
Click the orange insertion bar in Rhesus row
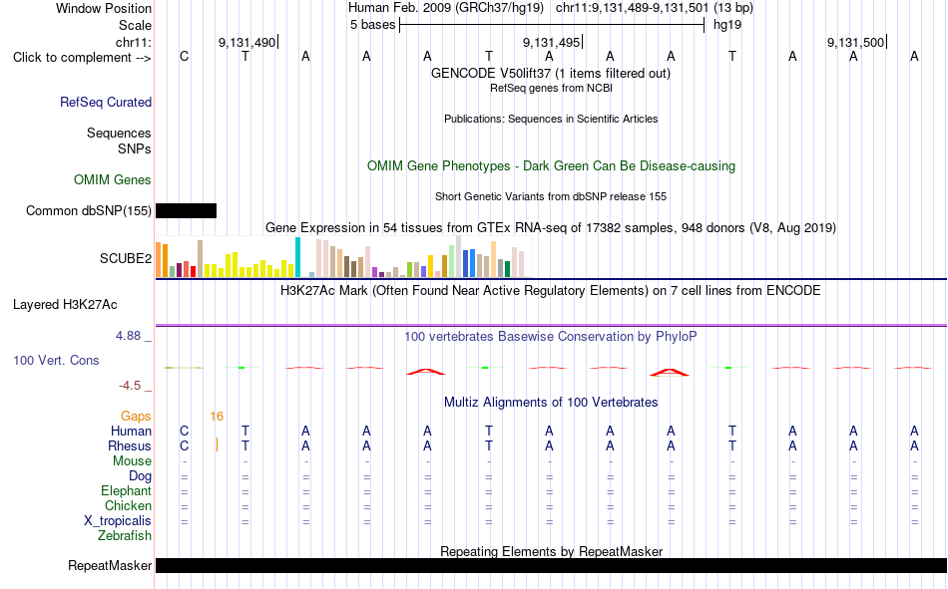tap(218, 445)
